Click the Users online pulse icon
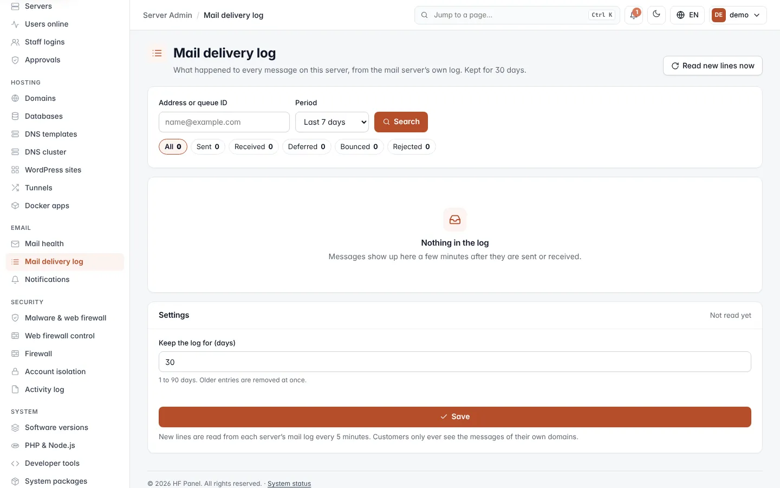The width and height of the screenshot is (780, 488). coord(15,24)
